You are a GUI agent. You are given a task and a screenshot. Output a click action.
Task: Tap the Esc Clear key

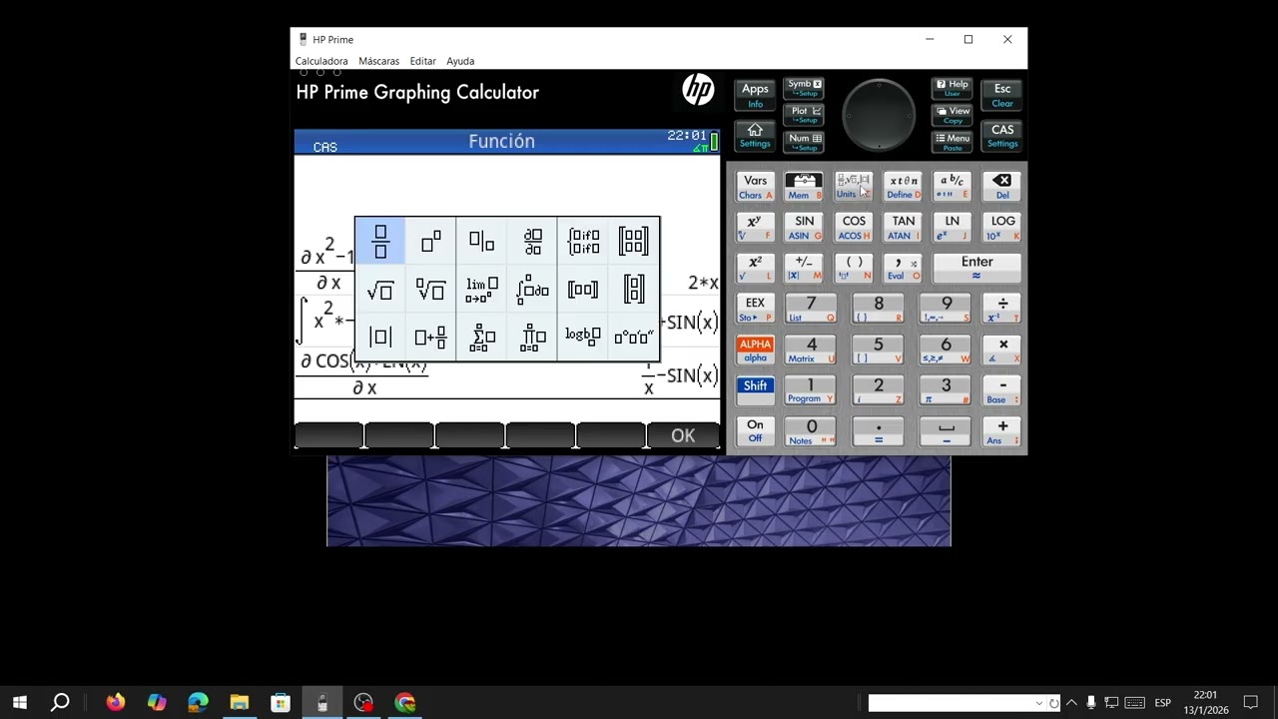tap(1002, 95)
